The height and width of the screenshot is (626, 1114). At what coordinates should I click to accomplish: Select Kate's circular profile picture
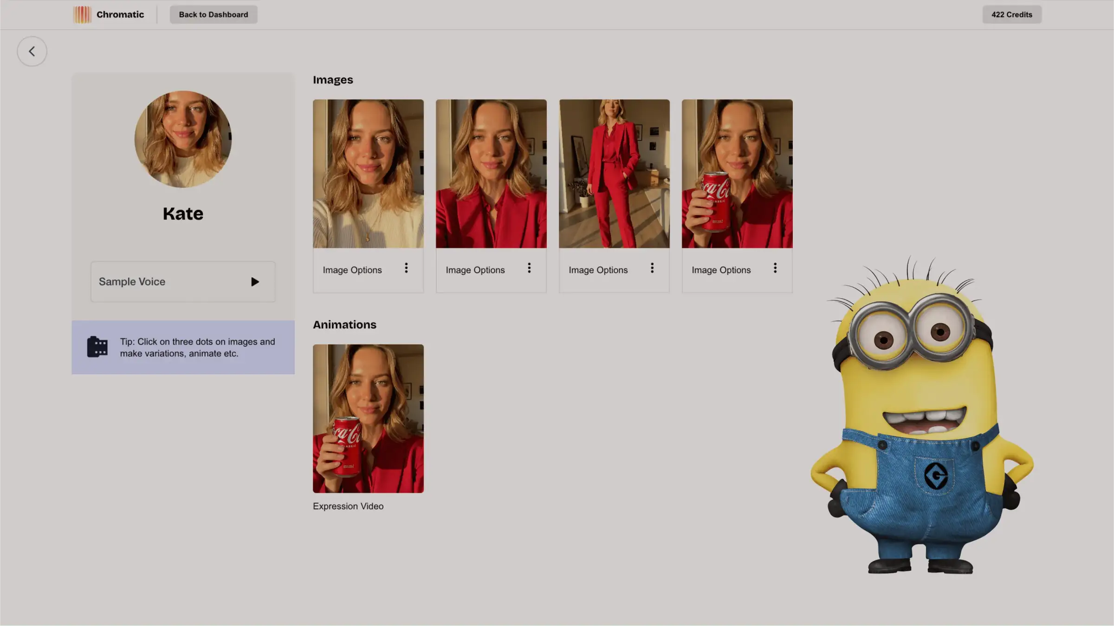click(x=183, y=140)
